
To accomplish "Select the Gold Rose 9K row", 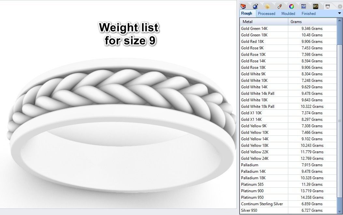I will point(288,48).
